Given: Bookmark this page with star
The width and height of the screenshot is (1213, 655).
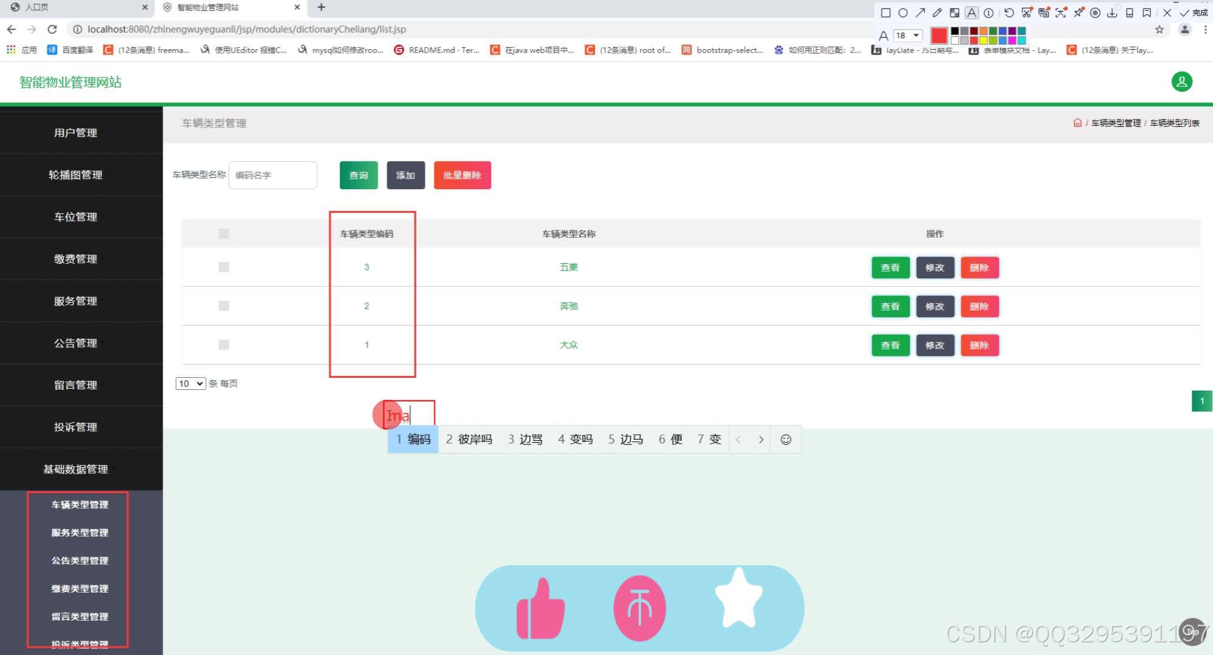Looking at the screenshot, I should coord(1160,29).
